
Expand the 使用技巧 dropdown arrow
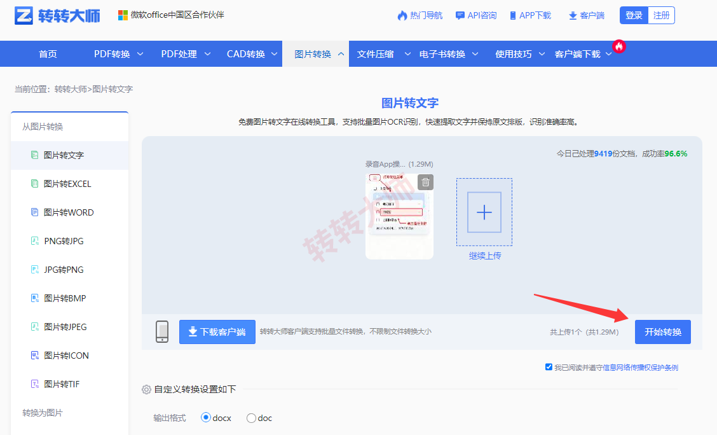[542, 54]
